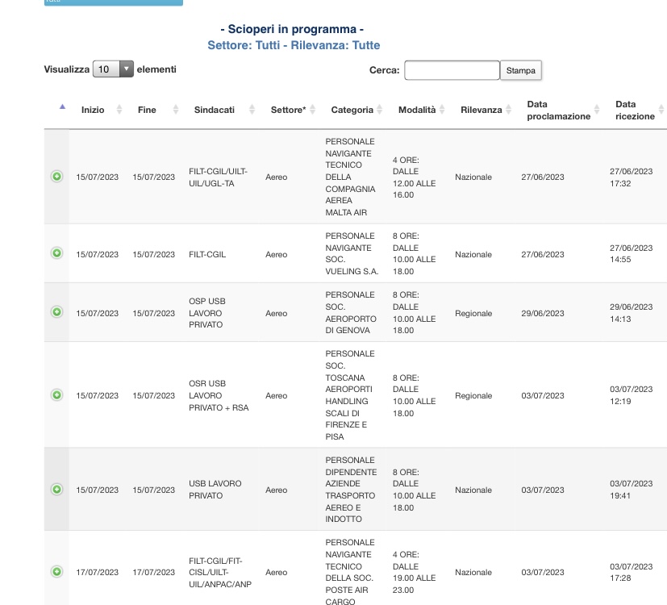667x605 pixels.
Task: Sort by Data proclamazione column
Action: coord(558,110)
